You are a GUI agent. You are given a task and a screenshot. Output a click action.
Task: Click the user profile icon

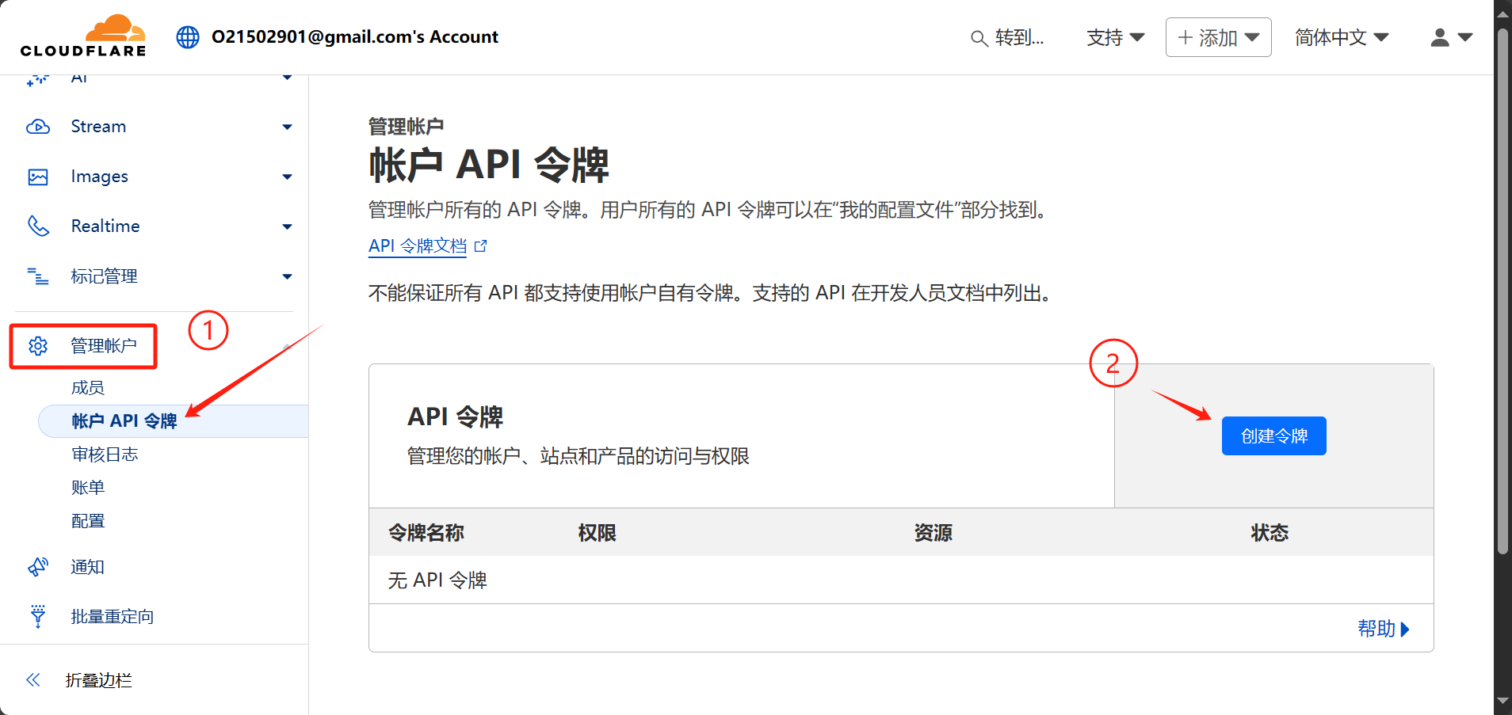coord(1440,37)
